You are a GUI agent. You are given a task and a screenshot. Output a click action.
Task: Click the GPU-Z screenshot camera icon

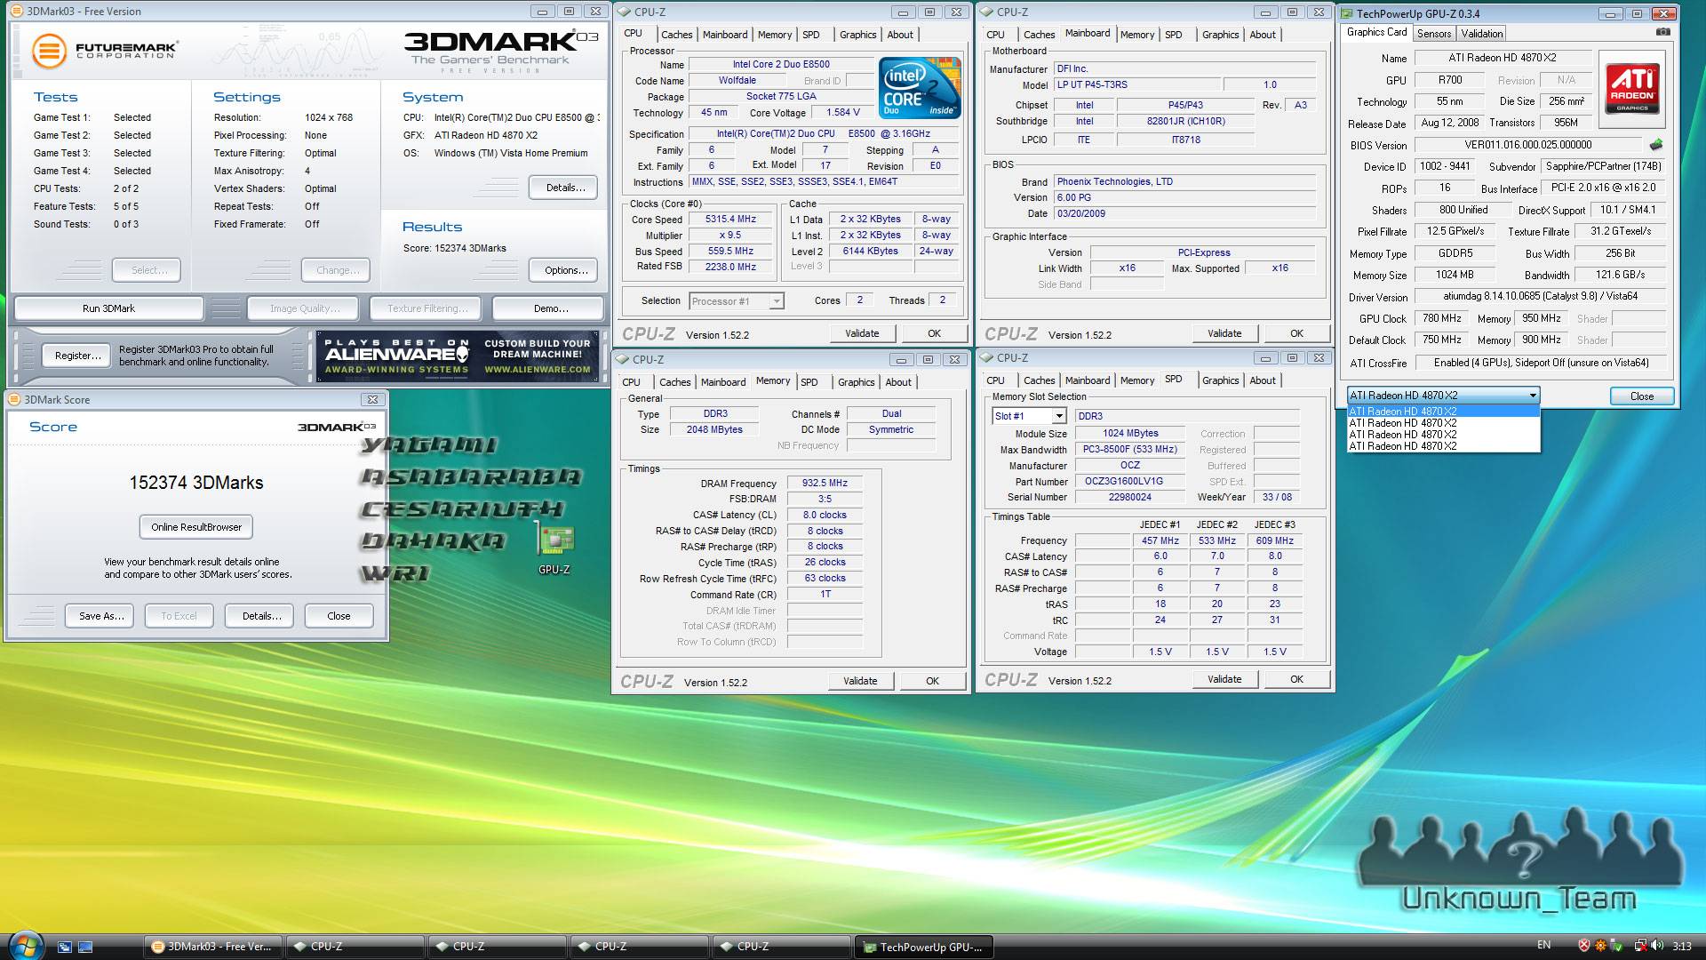click(x=1662, y=32)
